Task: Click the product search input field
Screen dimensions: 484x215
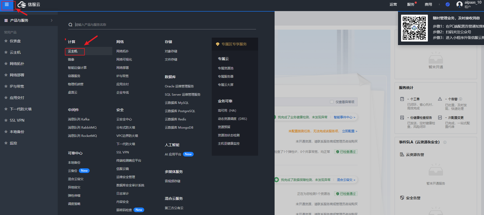Action: pyautogui.click(x=165, y=25)
